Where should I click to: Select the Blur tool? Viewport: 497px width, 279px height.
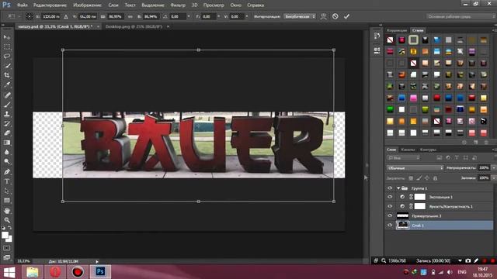(7, 152)
